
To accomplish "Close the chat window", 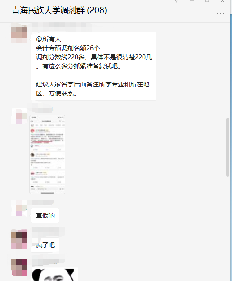I will 223,1.
